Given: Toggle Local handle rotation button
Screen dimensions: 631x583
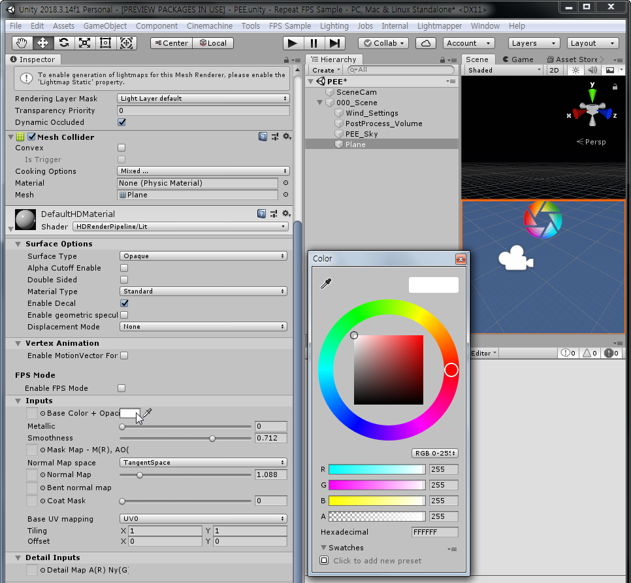Looking at the screenshot, I should pos(214,43).
